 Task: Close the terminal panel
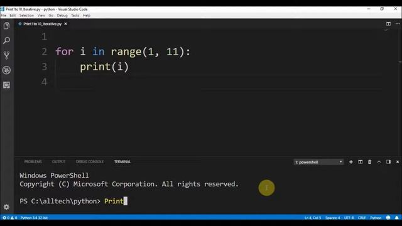[398, 162]
